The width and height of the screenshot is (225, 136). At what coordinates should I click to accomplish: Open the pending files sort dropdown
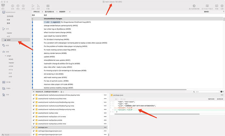pyautogui.click(x=47, y=92)
